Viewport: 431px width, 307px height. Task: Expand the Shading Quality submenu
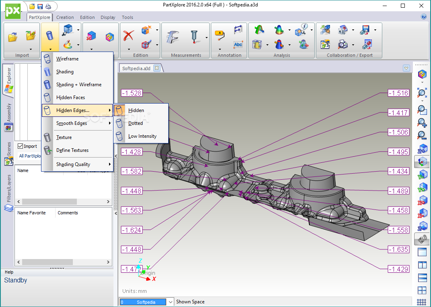tap(77, 164)
